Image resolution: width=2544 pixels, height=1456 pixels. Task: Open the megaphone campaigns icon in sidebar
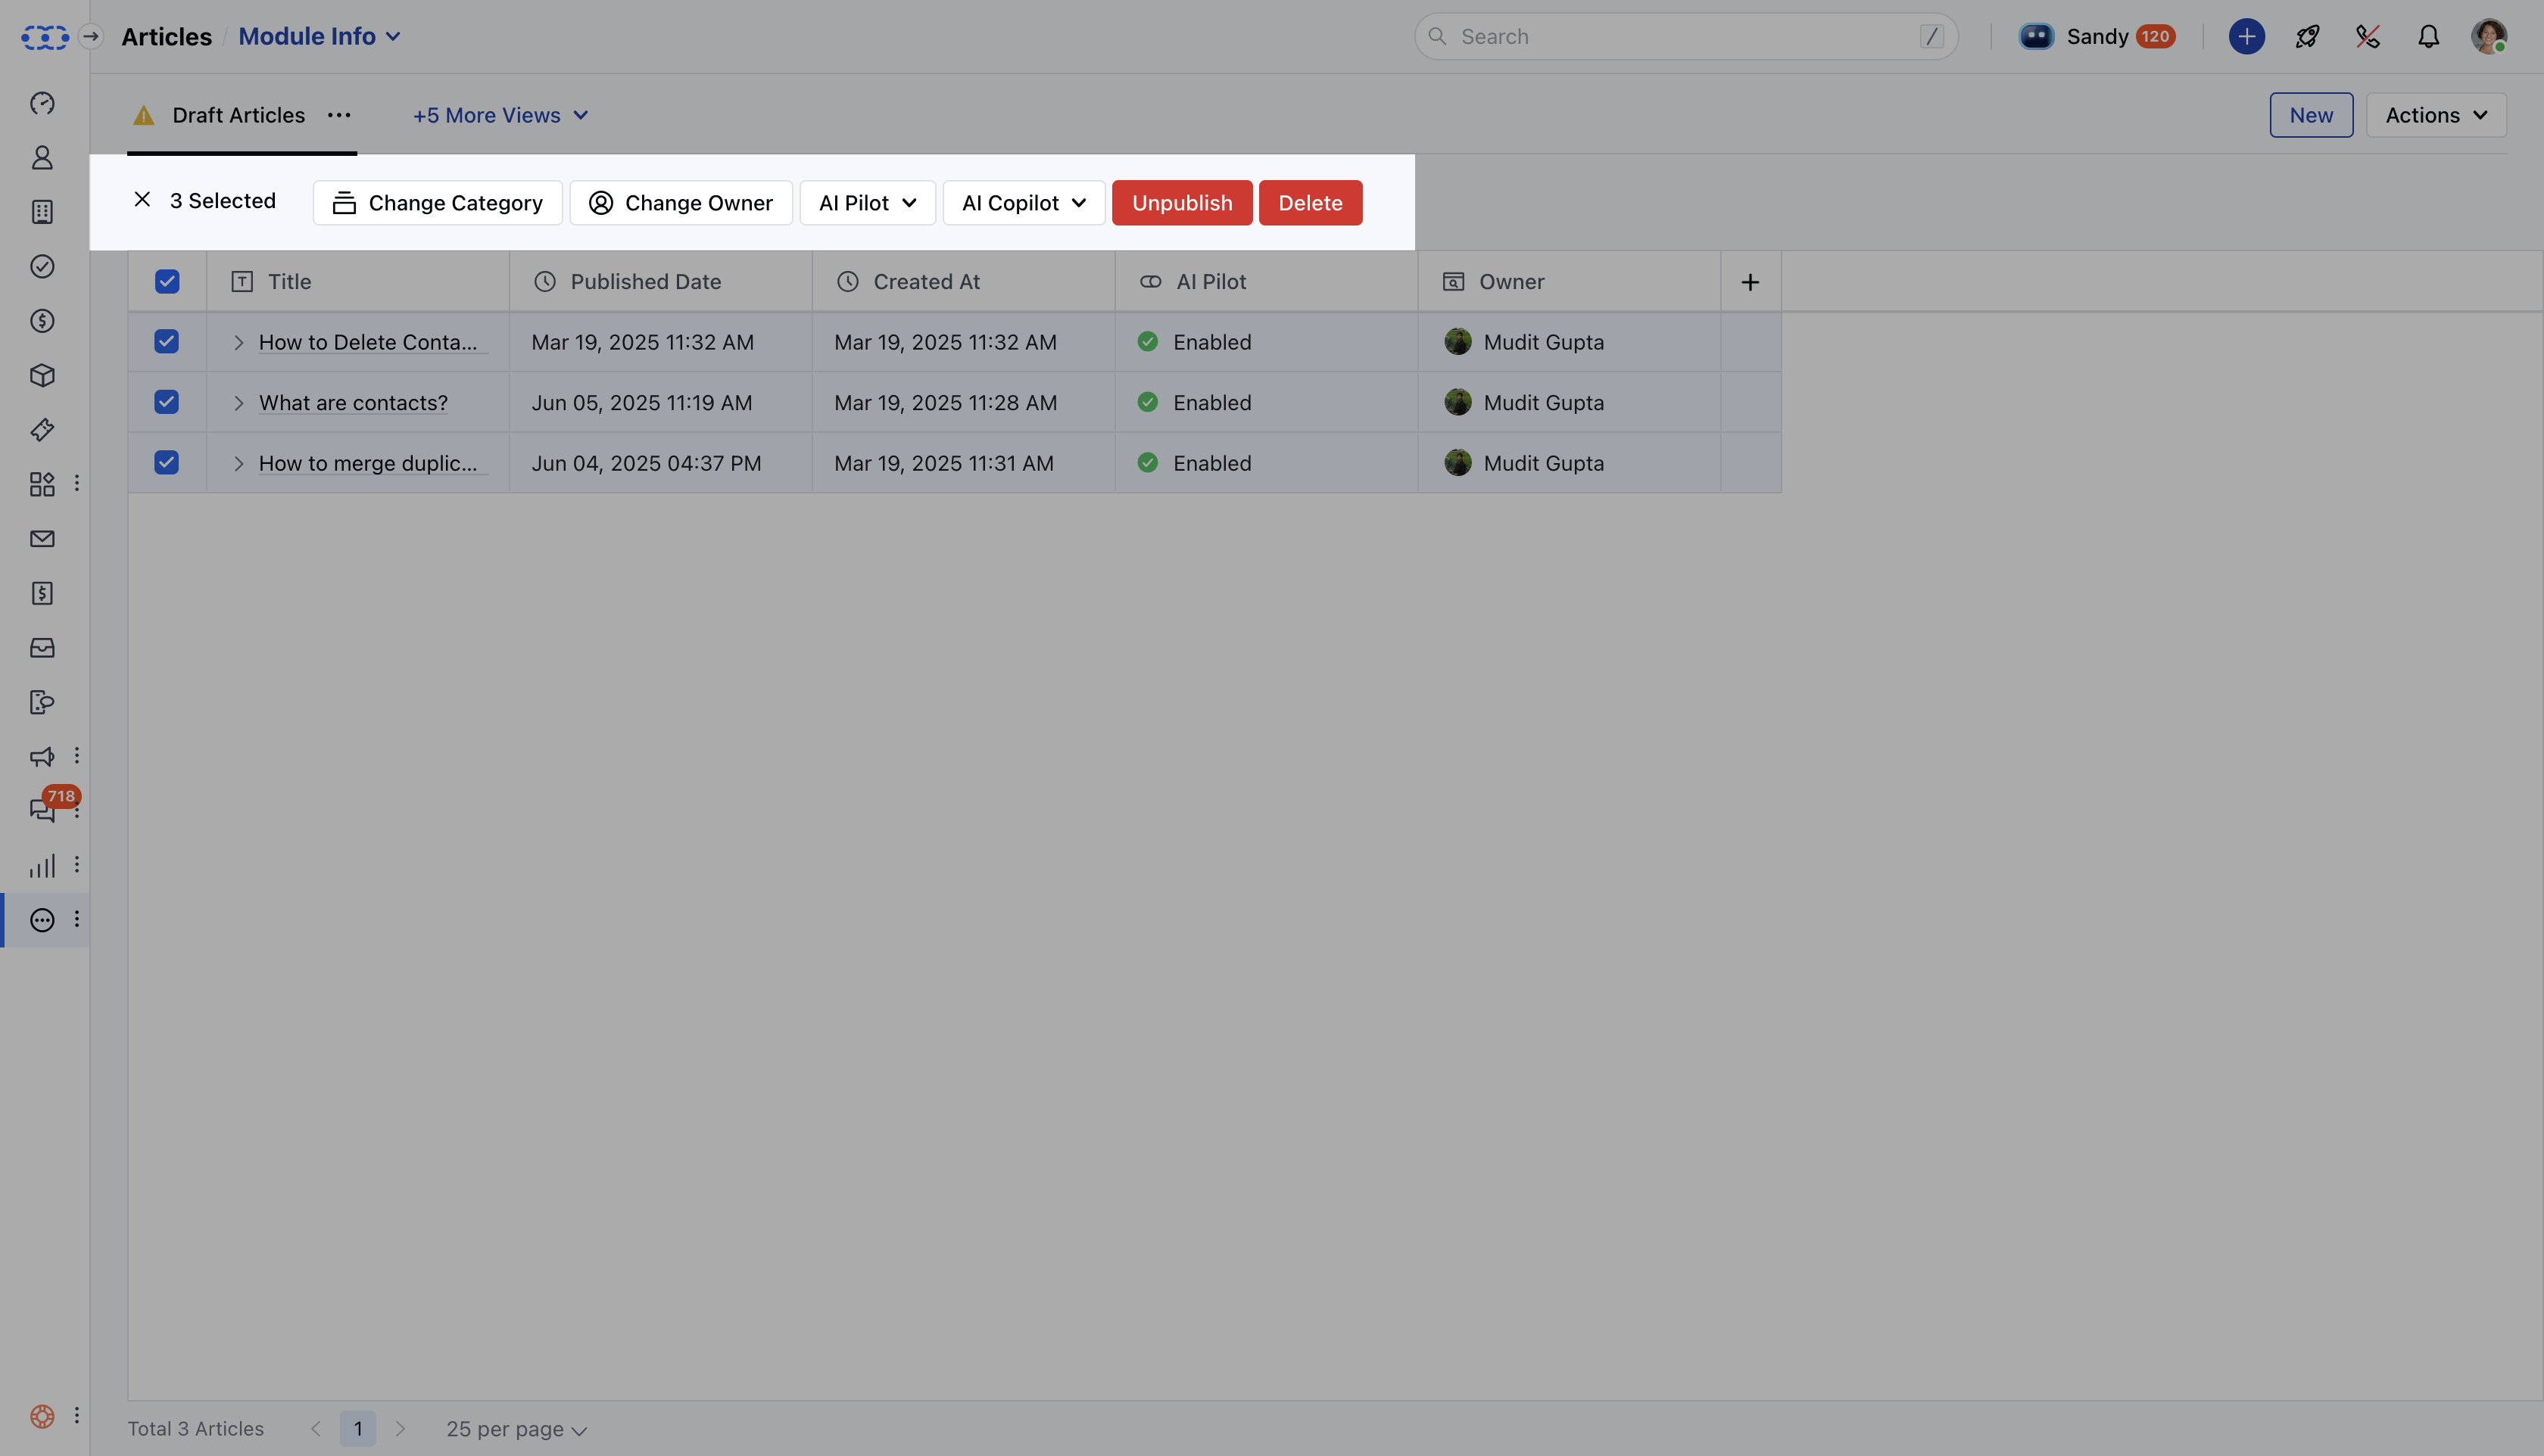pyautogui.click(x=42, y=757)
